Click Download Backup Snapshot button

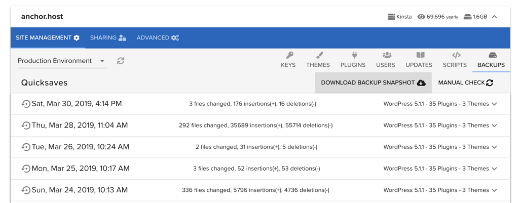pyautogui.click(x=374, y=83)
